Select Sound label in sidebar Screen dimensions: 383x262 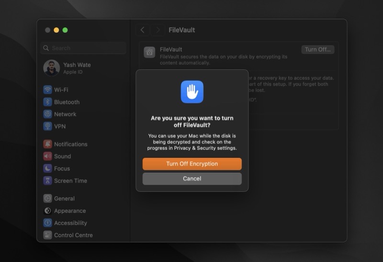pos(63,156)
